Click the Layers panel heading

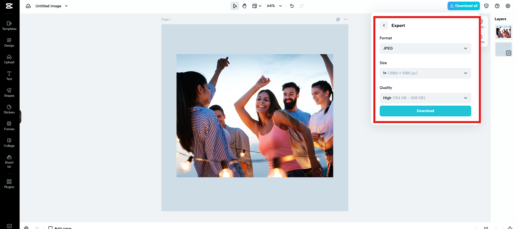[500, 19]
